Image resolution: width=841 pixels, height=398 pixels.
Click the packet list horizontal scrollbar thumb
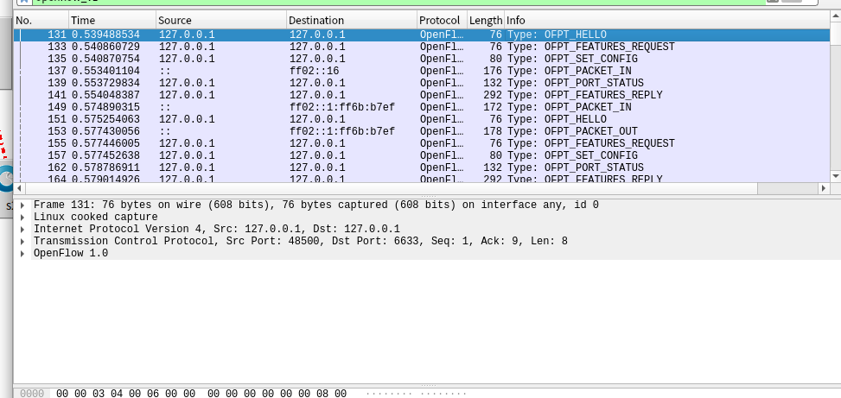(x=392, y=188)
